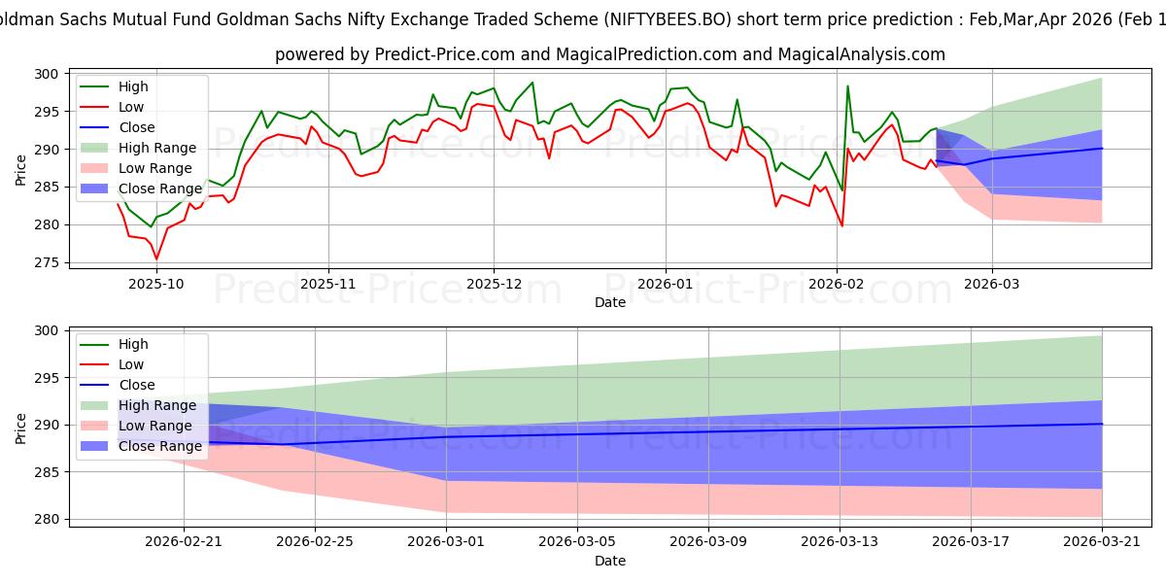This screenshot has width=1166, height=583.
Task: Click the 2026-03-17 date tick label
Action: (971, 541)
